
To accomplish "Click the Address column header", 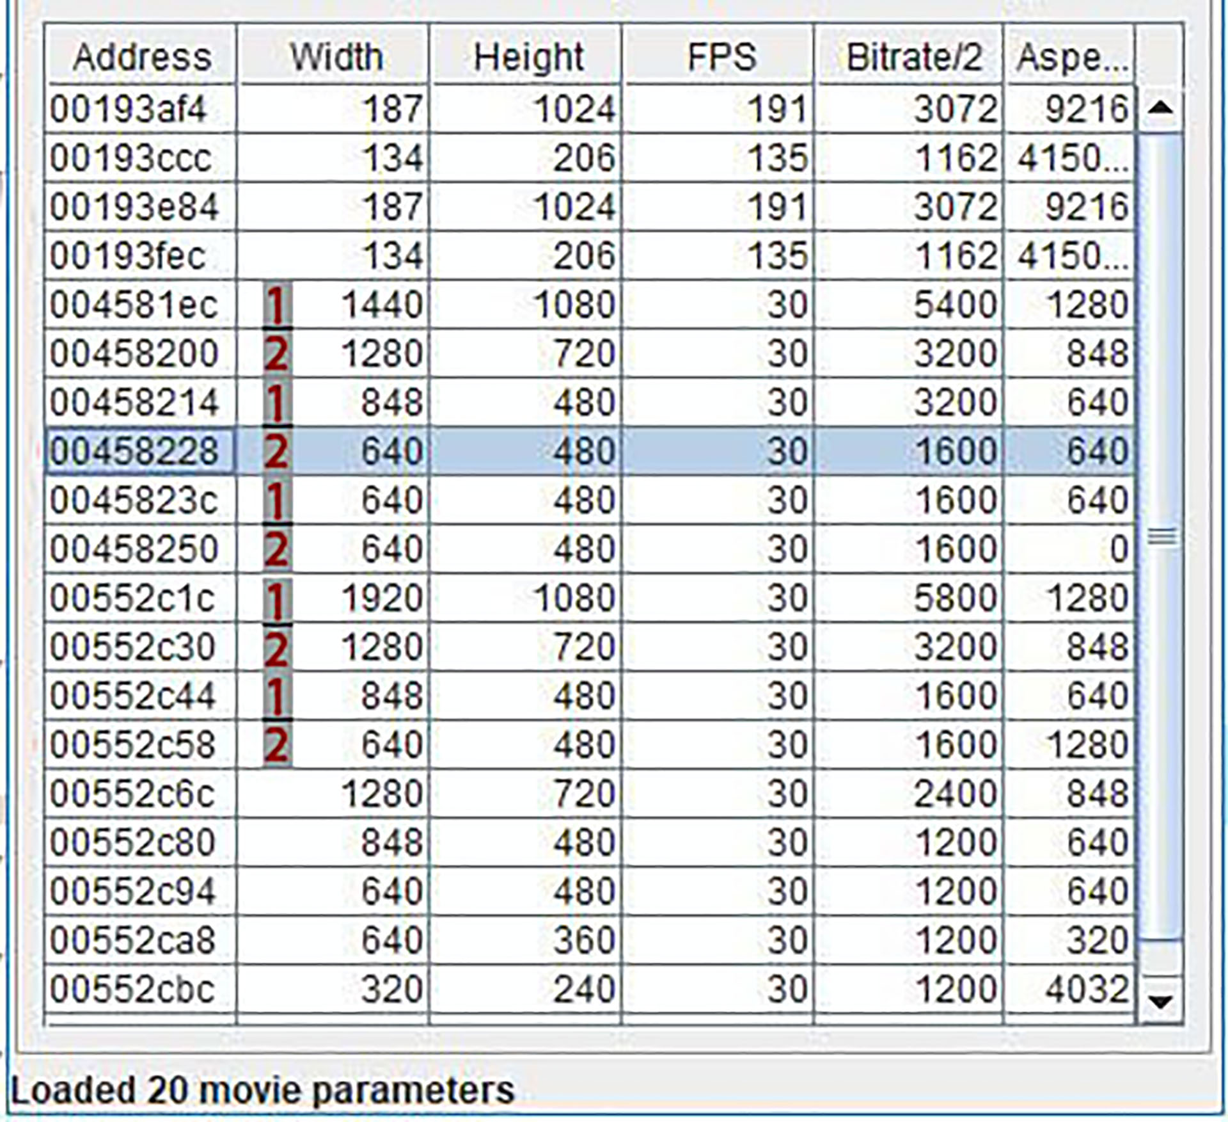I will (x=141, y=57).
